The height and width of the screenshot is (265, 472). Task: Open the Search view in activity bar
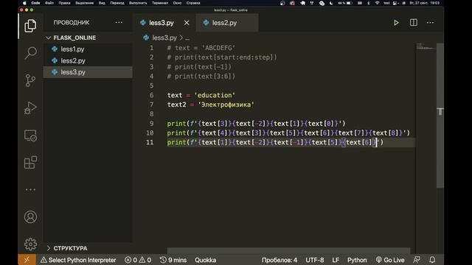tap(30, 53)
